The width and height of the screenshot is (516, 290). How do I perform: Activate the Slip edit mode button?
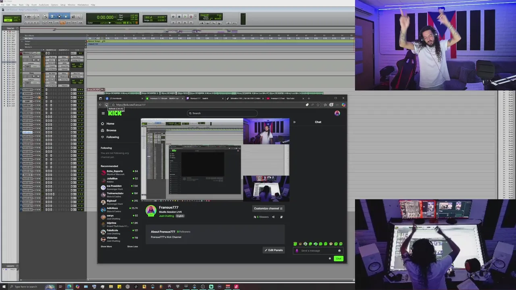pyautogui.click(x=8, y=20)
